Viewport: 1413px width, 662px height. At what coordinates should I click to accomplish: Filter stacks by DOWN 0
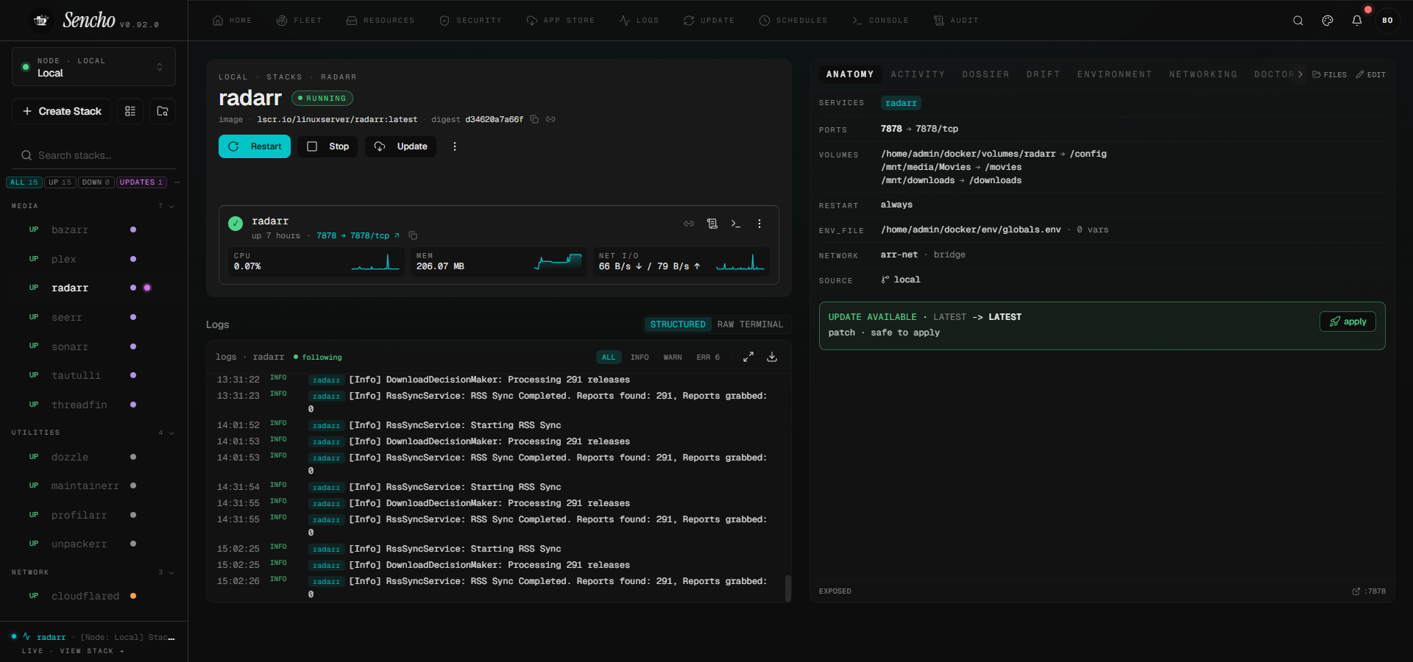pos(96,182)
